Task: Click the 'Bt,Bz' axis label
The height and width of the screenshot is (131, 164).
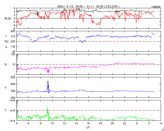Action: (8, 19)
